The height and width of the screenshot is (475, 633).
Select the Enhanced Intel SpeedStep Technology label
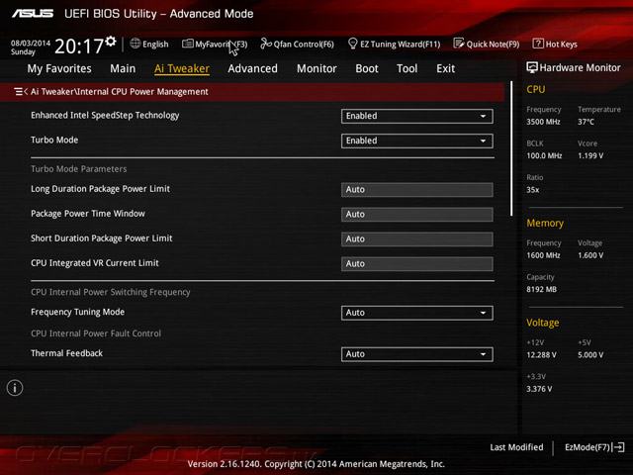tap(105, 116)
